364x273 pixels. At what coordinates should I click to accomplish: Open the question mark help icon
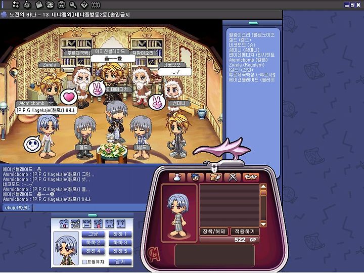coord(84,5)
